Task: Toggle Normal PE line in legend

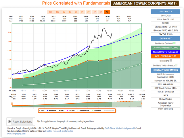Action: 52,111
